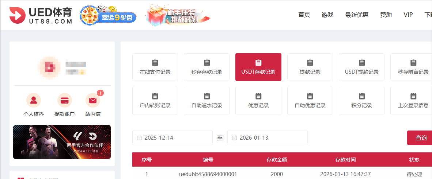The image size is (432, 179).
Task: Click the 个人资料 profile icon
Action: 34,100
